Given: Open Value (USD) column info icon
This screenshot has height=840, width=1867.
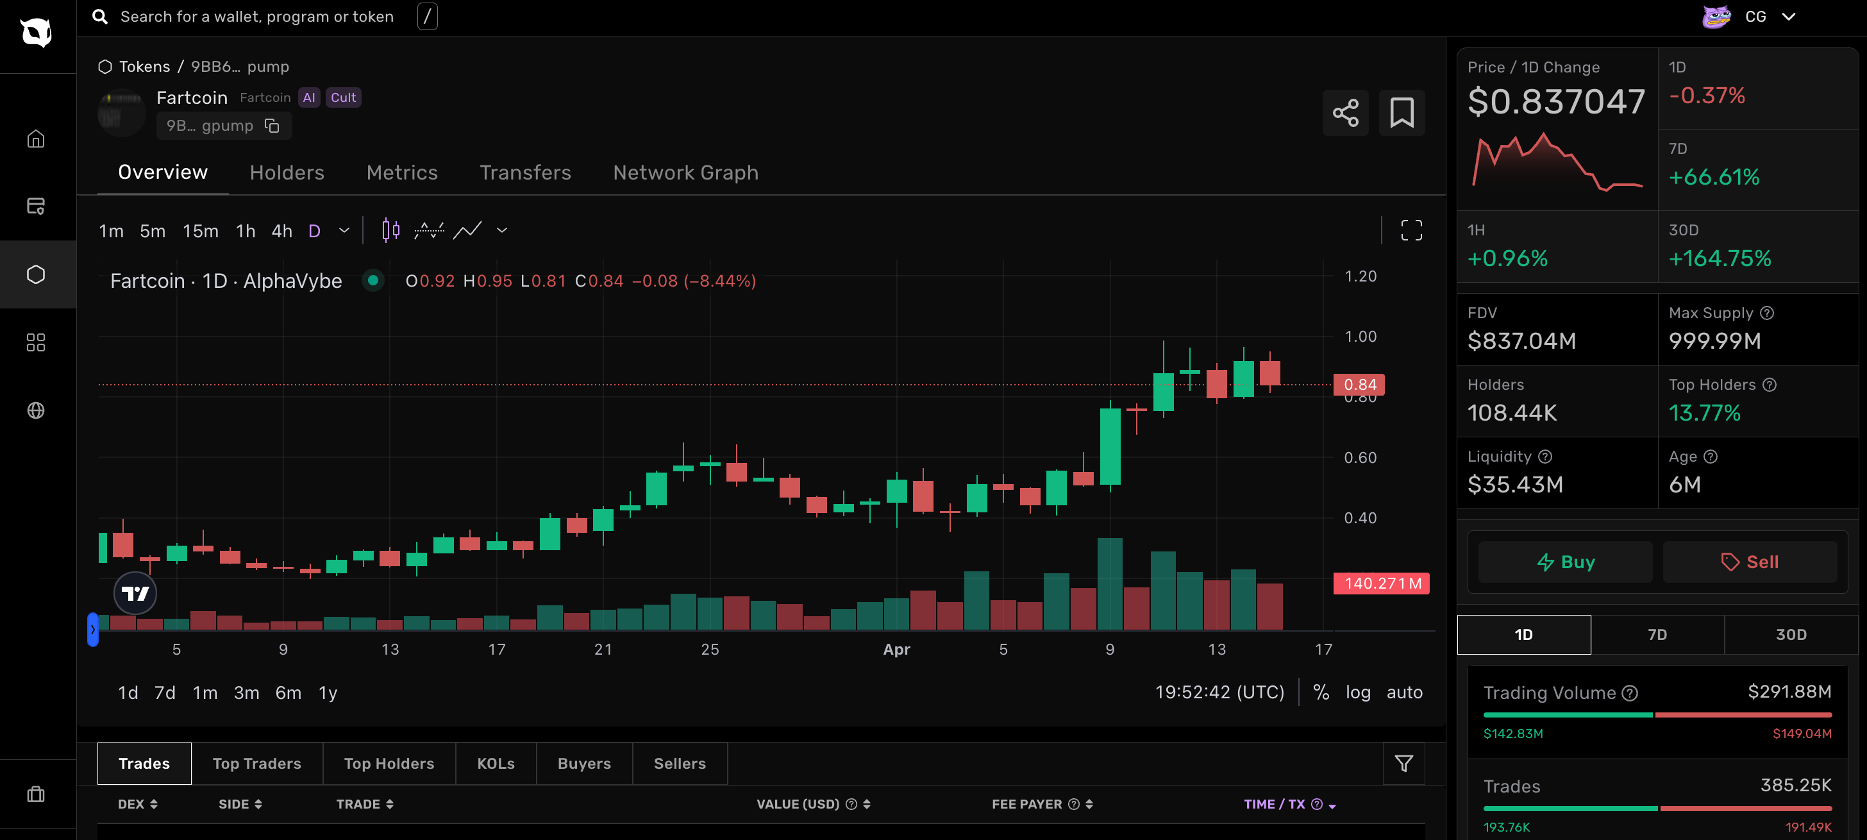Looking at the screenshot, I should click(x=851, y=803).
